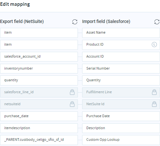The height and width of the screenshot is (146, 160).
Task: Click lock icon on salesforce_line_id field
Action: pyautogui.click(x=72, y=92)
